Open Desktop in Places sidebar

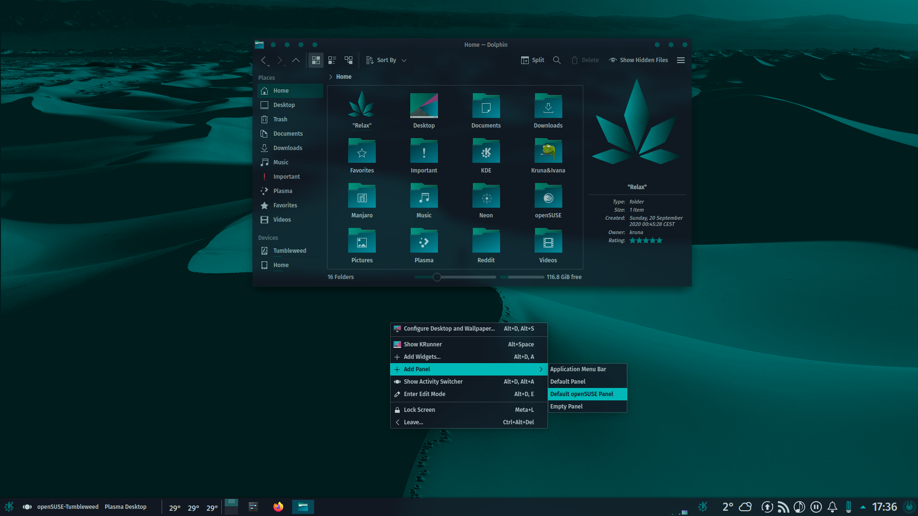click(x=290, y=105)
